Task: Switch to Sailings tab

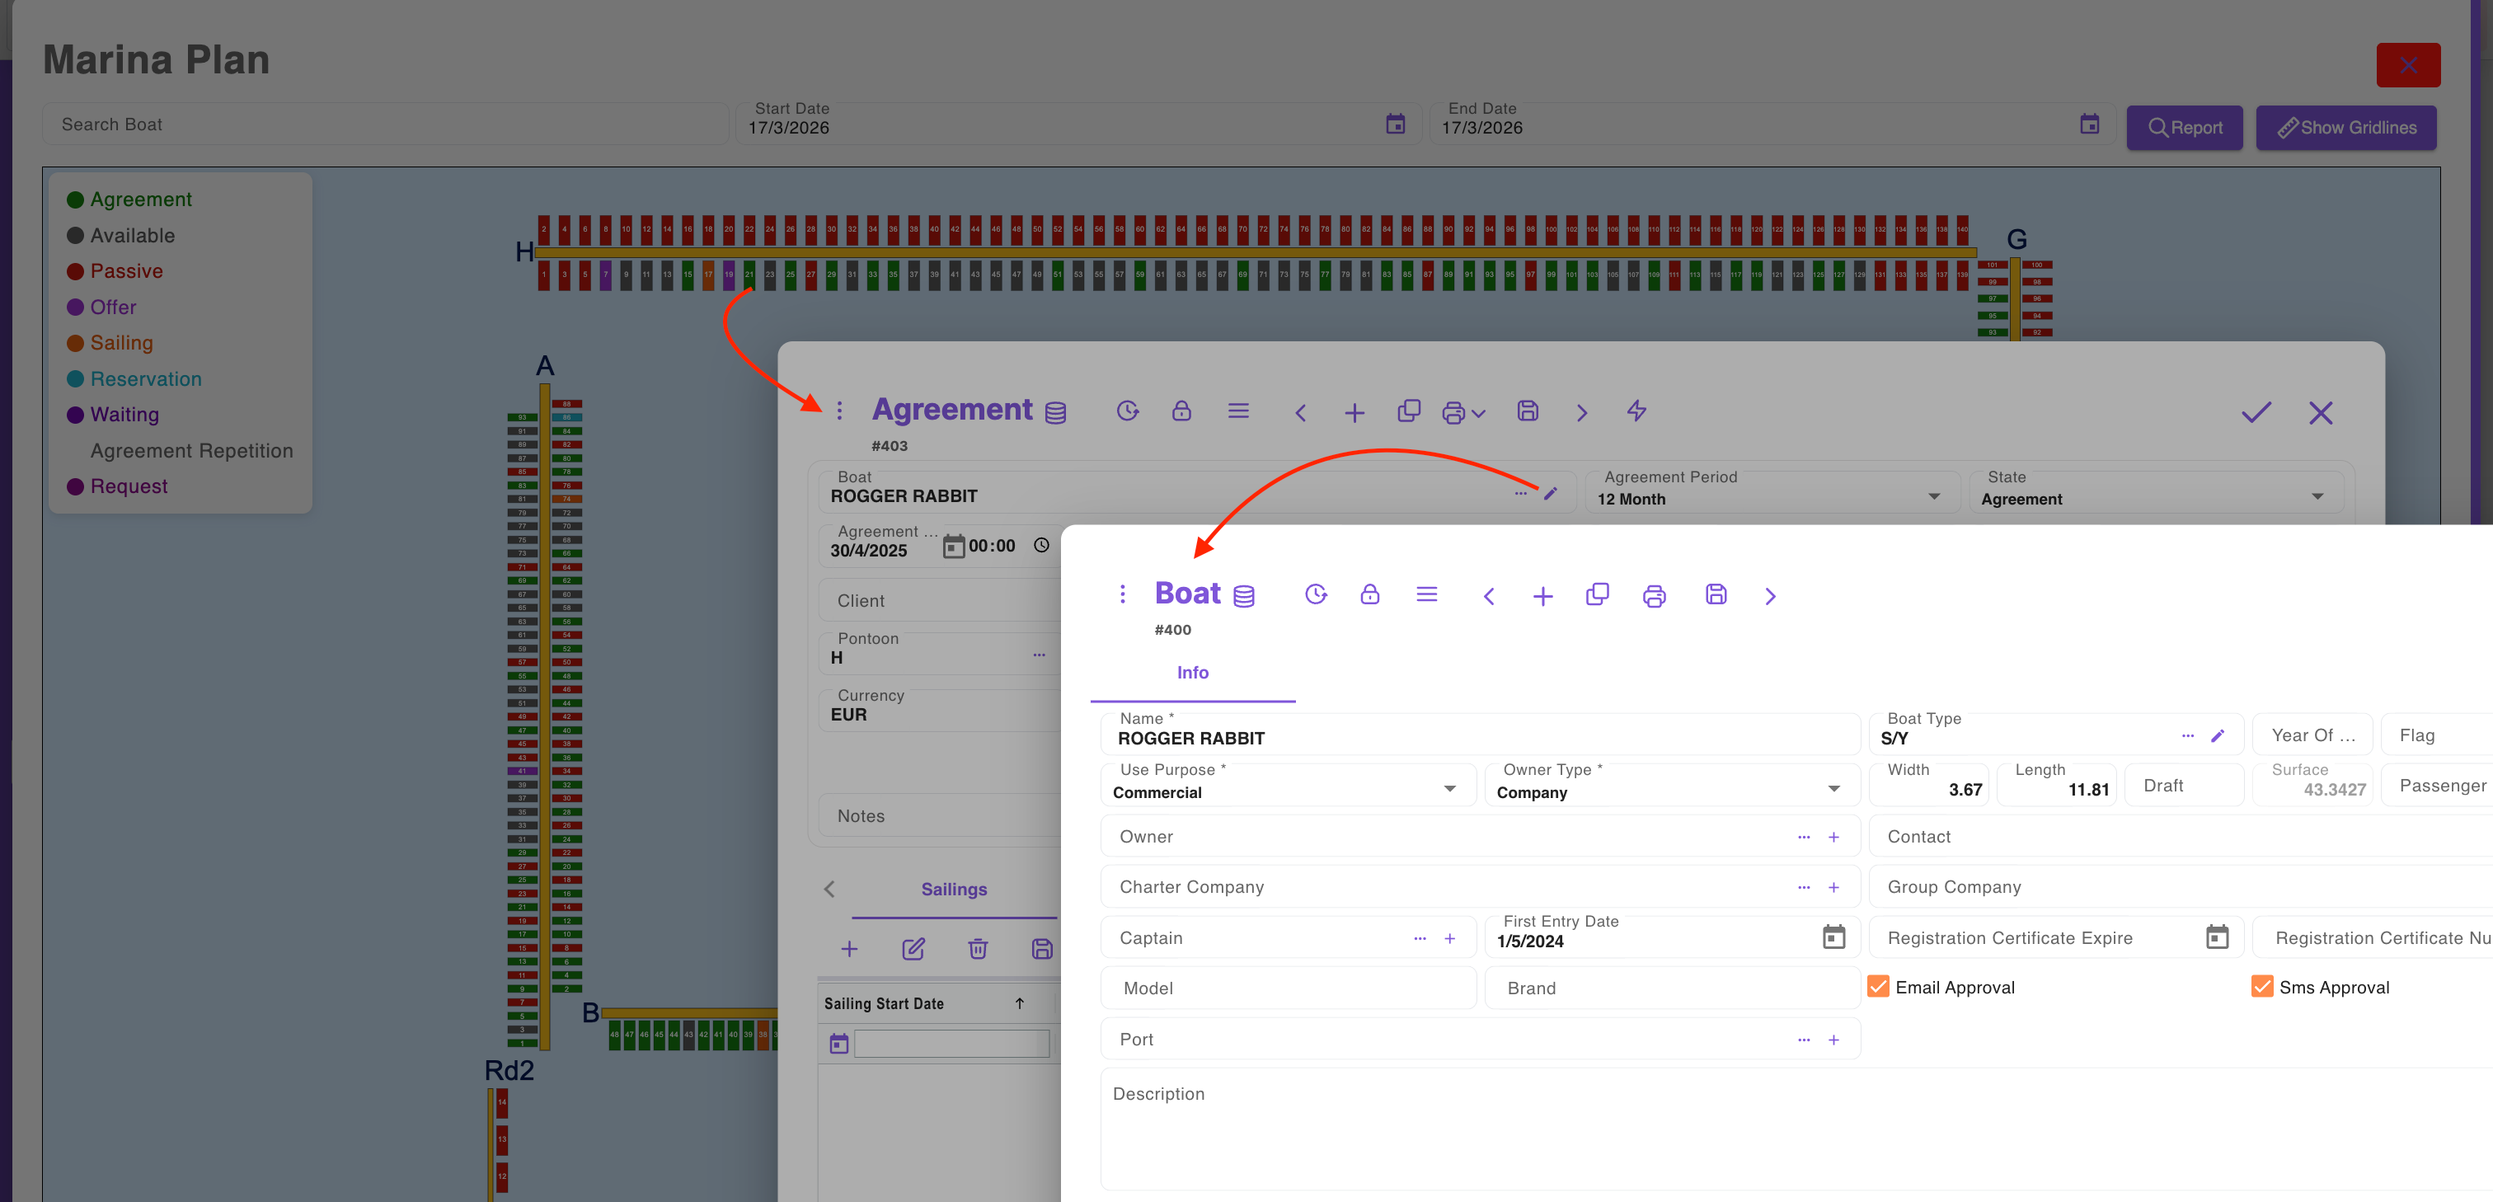Action: (953, 889)
